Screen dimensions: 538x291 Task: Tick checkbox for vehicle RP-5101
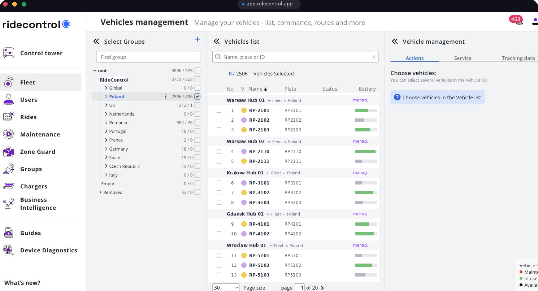click(219, 255)
